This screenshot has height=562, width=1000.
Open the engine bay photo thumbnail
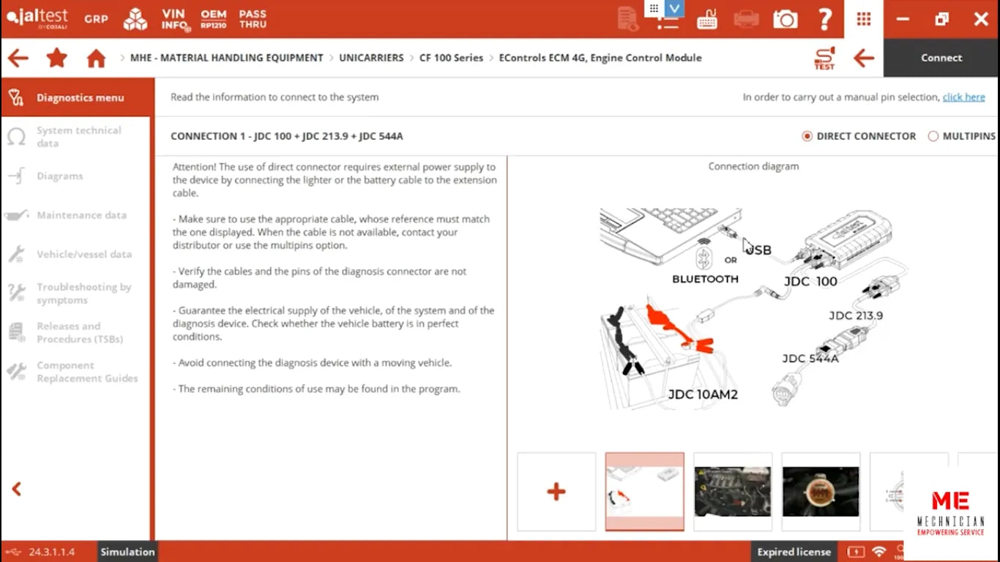pos(733,492)
